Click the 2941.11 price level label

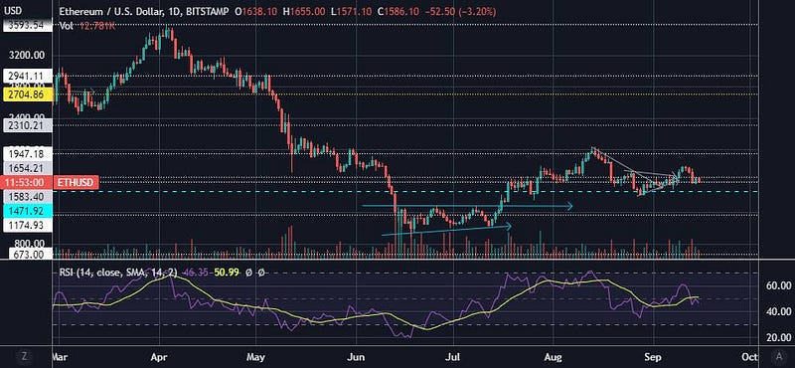28,76
